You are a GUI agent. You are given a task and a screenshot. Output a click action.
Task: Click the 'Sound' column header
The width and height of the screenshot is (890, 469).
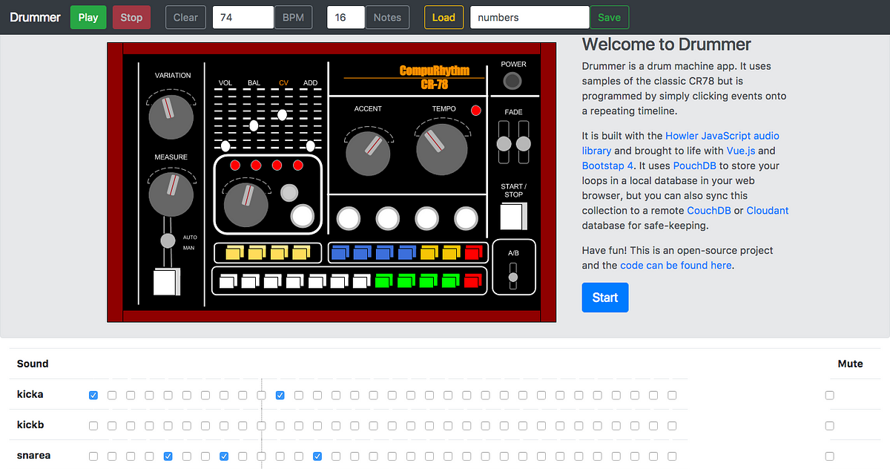coord(33,364)
